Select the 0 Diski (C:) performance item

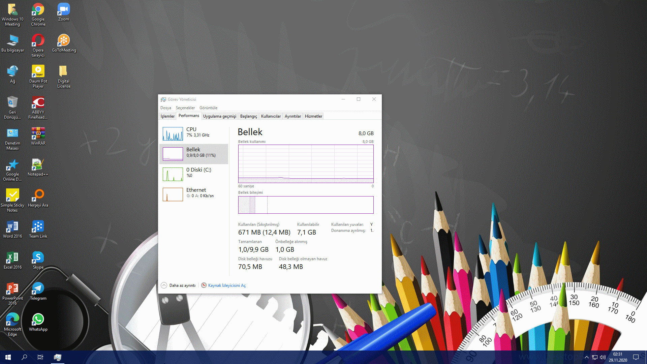[x=194, y=174]
